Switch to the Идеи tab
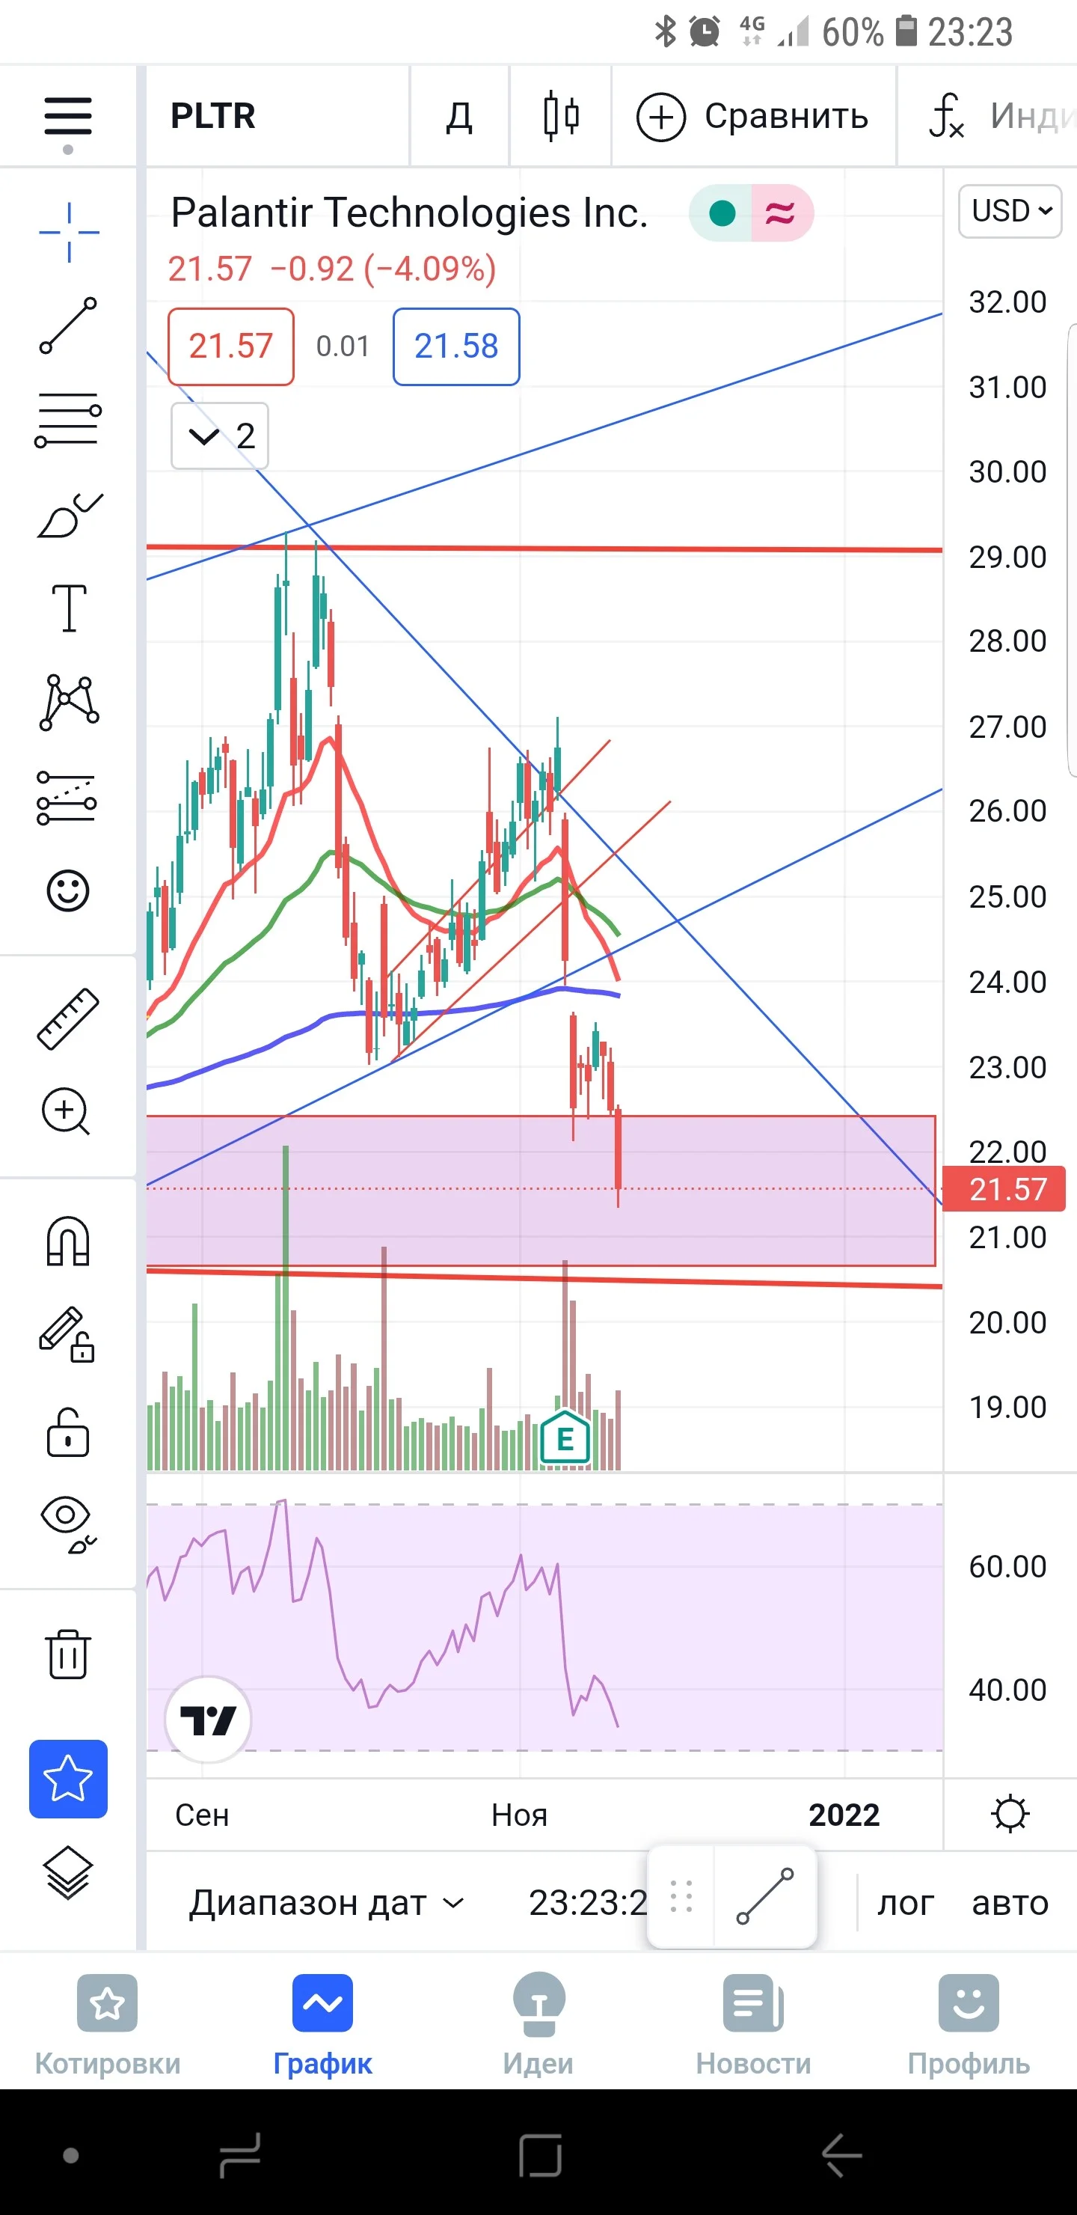 click(x=538, y=2025)
